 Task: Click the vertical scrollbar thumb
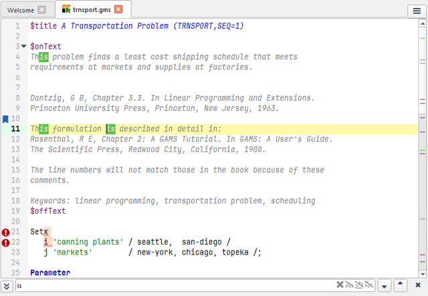(x=422, y=71)
